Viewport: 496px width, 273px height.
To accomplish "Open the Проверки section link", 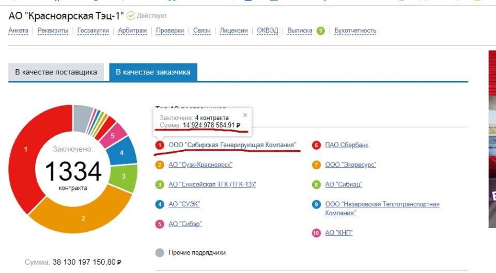I will (170, 30).
